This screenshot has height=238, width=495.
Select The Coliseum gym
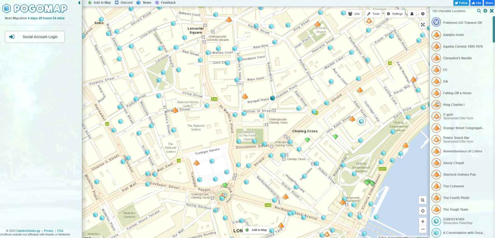coord(461,186)
